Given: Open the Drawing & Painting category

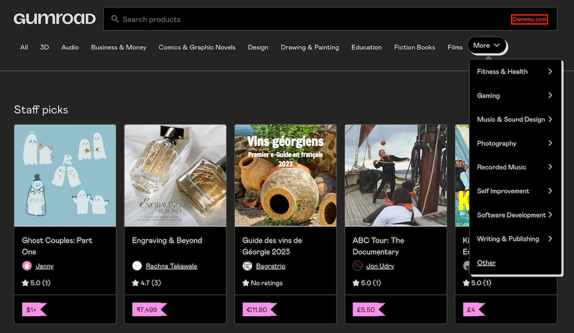Looking at the screenshot, I should click(x=310, y=47).
